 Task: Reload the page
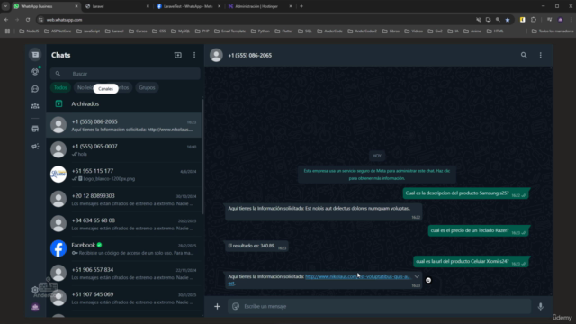coord(28,20)
